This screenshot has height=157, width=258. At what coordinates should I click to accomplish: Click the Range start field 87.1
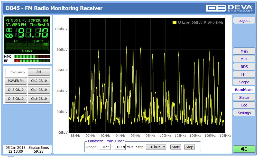tap(105, 147)
